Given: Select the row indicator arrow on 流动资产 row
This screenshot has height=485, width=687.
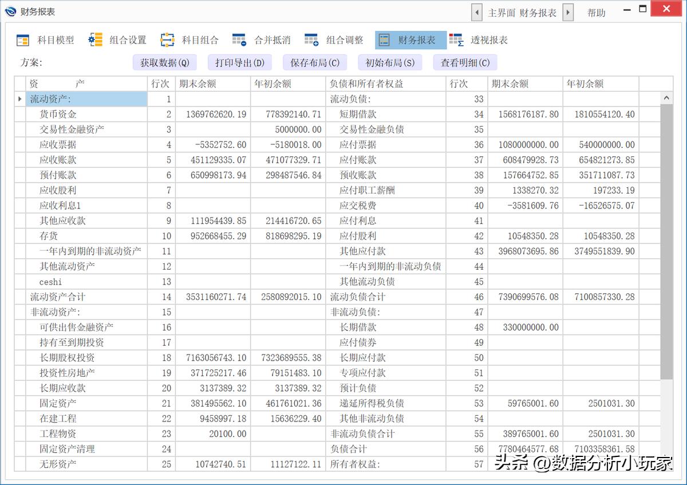Looking at the screenshot, I should pos(19,98).
